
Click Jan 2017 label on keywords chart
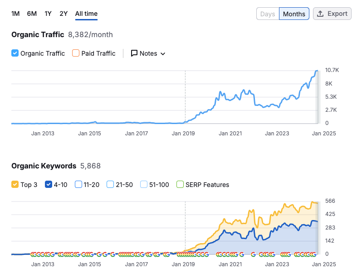(x=137, y=264)
